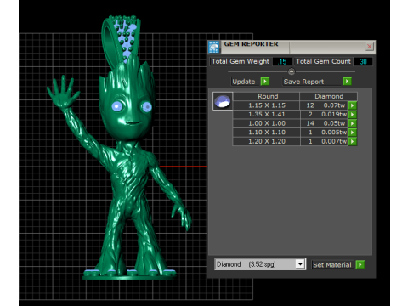The width and height of the screenshot is (408, 306).
Task: Click the Gem Reporter logo icon
Action: coord(214,47)
